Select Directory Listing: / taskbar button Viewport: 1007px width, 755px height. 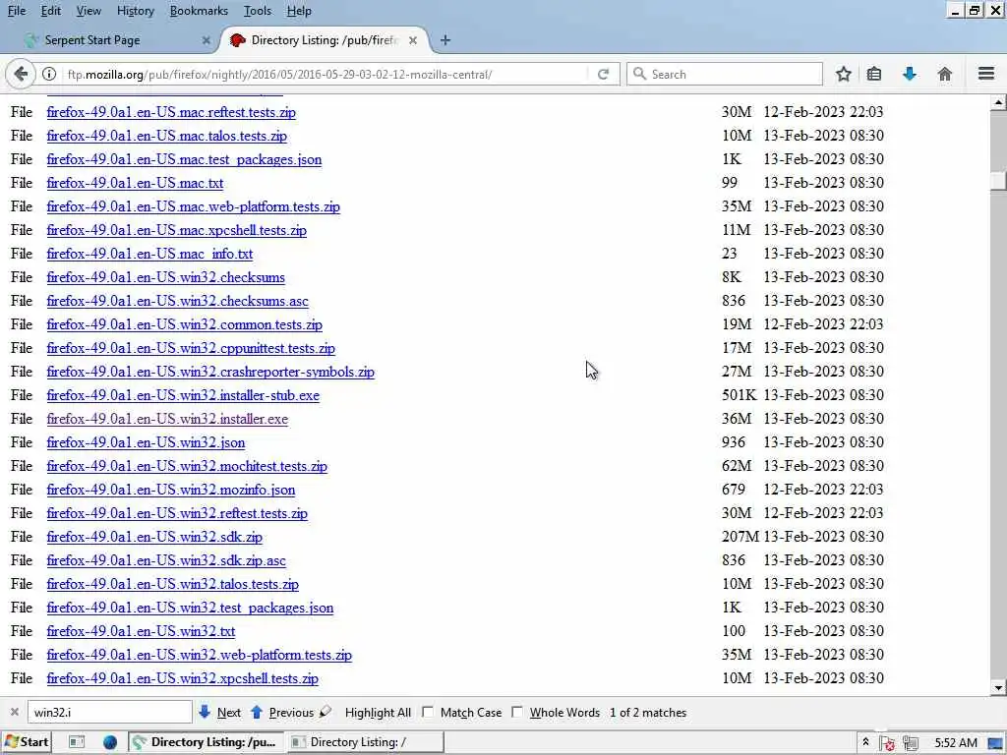click(364, 742)
